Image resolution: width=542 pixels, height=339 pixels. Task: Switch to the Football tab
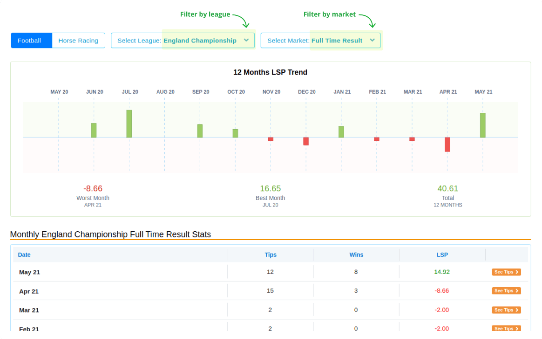point(29,41)
